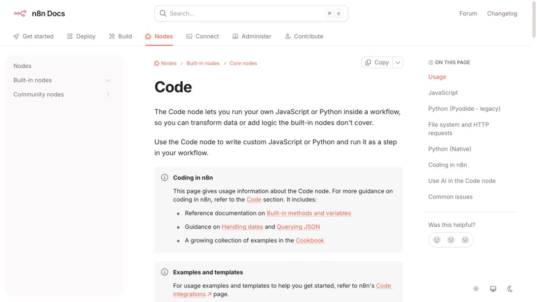
Task: Click the rocket icon beside Get started
Action: point(16,36)
